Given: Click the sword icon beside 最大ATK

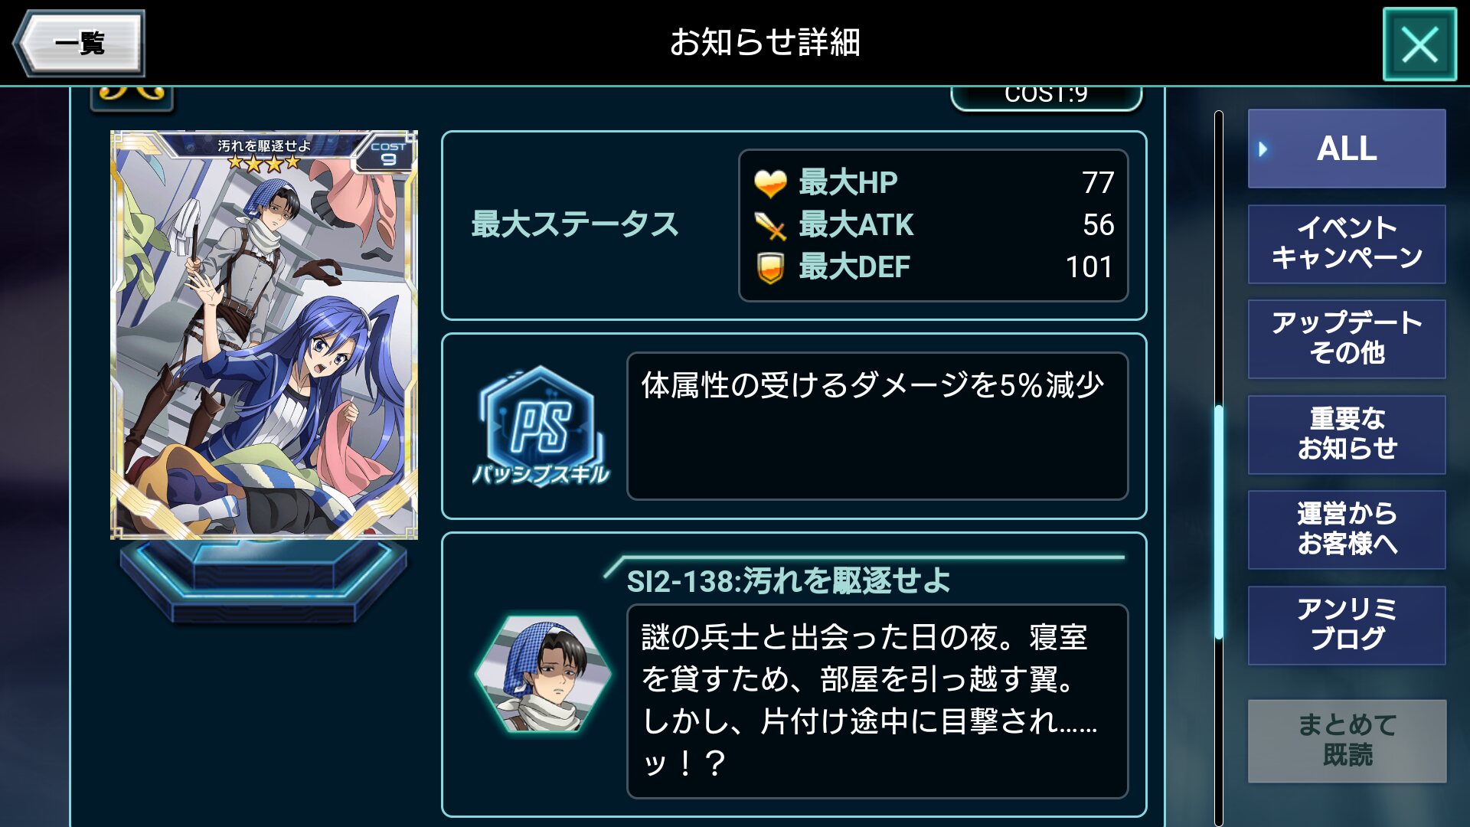Looking at the screenshot, I should pyautogui.click(x=770, y=225).
